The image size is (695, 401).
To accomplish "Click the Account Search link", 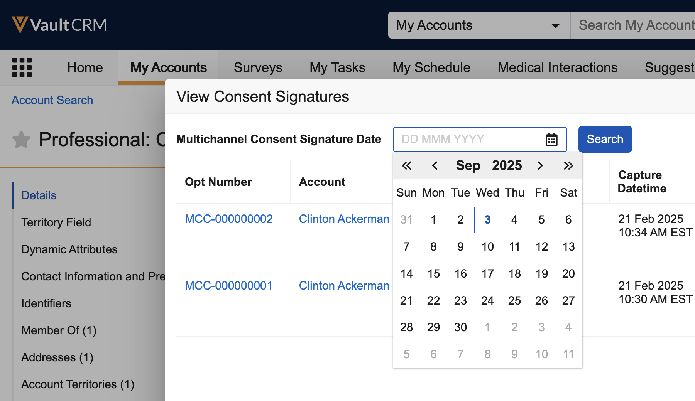I will (x=52, y=100).
